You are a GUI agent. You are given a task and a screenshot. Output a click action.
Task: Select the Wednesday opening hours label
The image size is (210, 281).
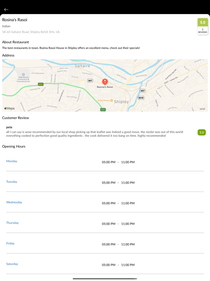(x=14, y=202)
